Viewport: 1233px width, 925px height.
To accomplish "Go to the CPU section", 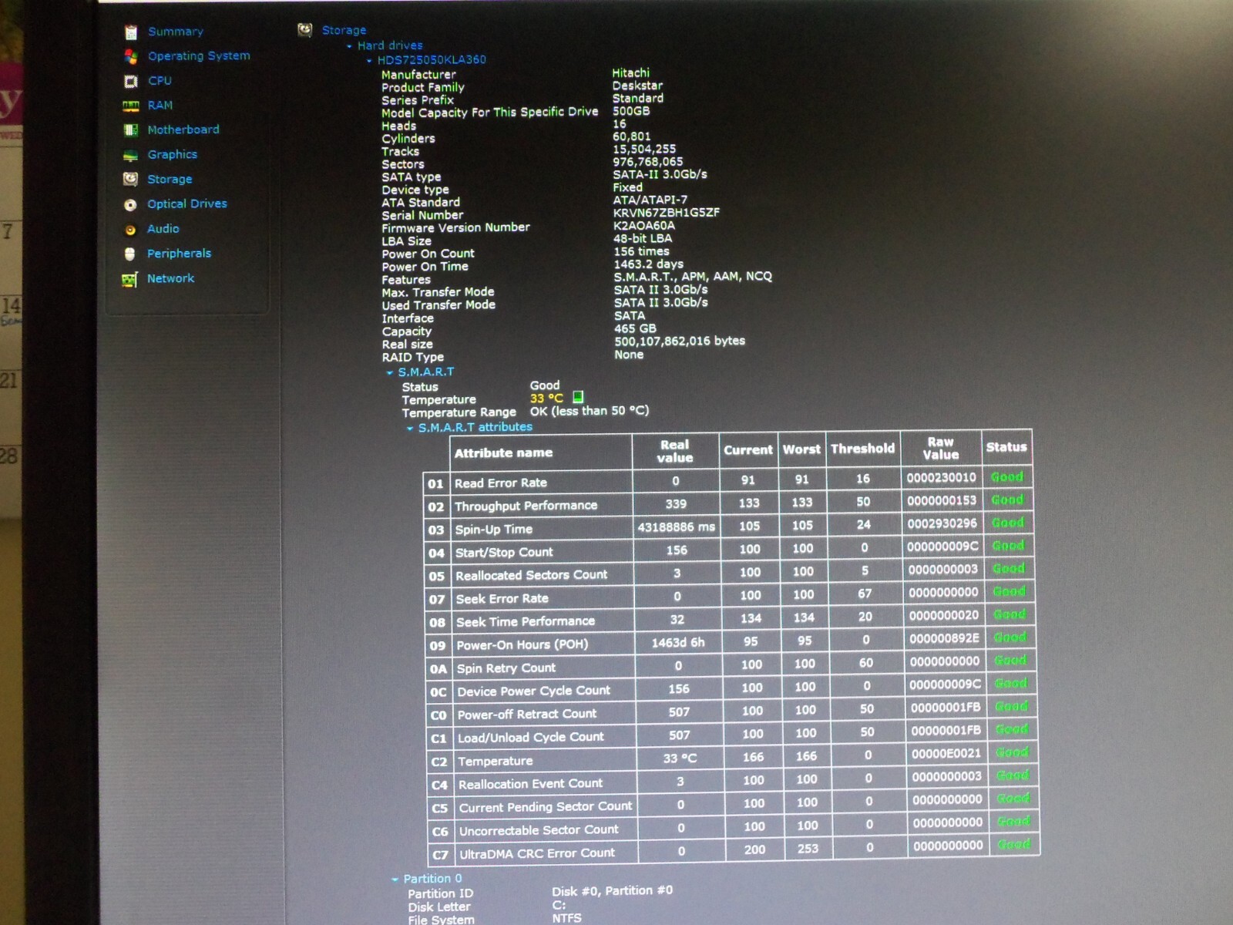I will [x=160, y=80].
